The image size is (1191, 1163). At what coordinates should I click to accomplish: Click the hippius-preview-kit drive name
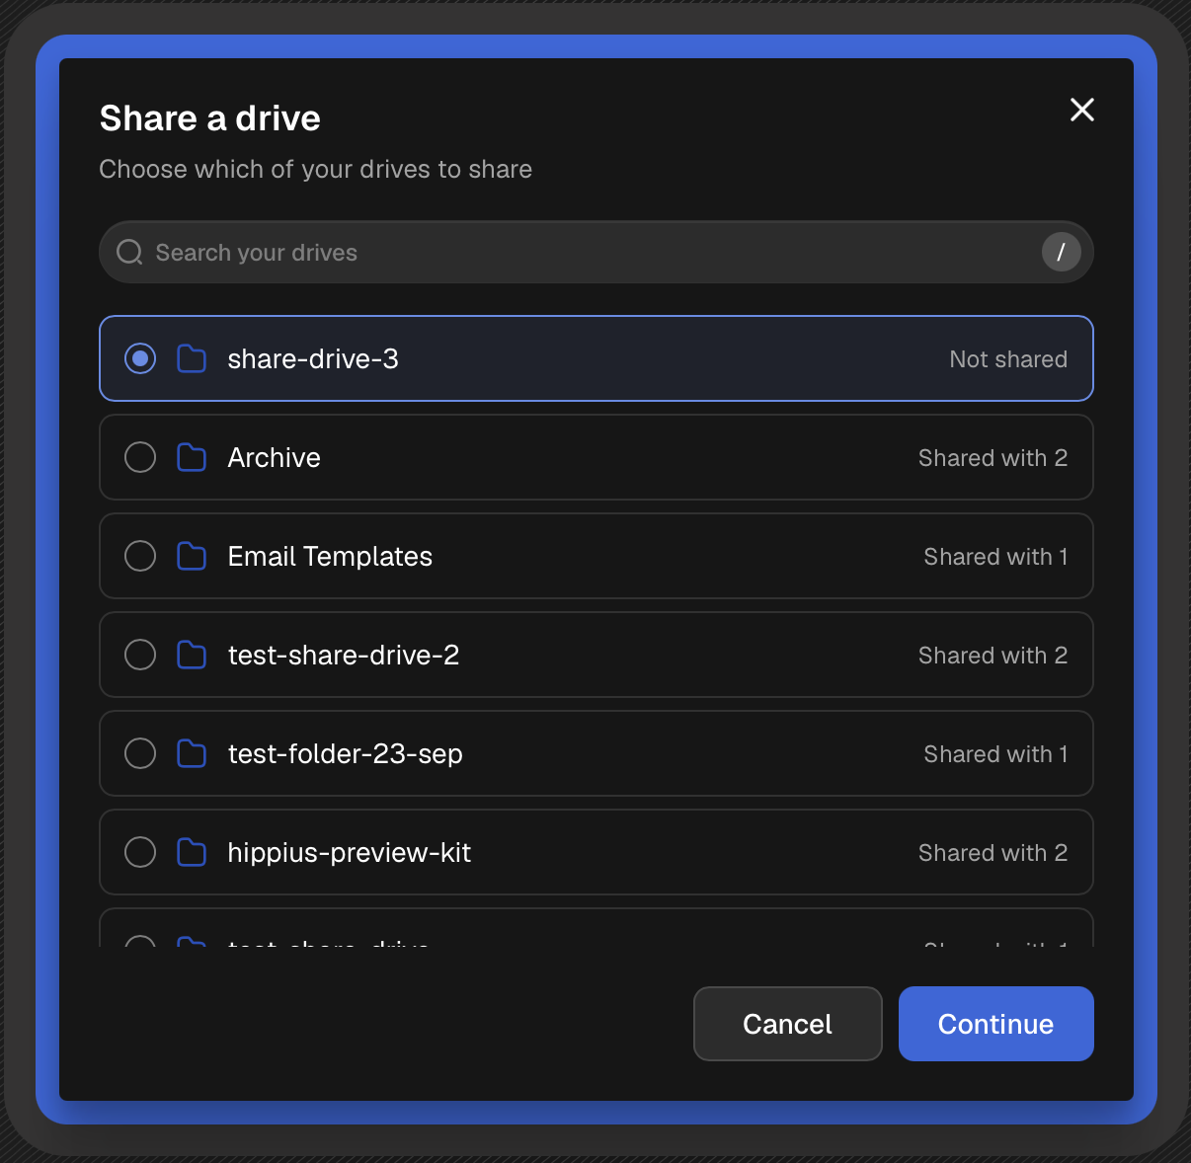click(350, 853)
